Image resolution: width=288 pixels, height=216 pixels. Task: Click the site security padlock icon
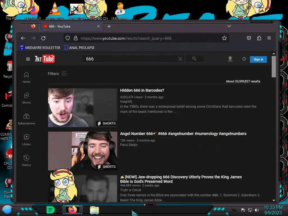click(75, 38)
